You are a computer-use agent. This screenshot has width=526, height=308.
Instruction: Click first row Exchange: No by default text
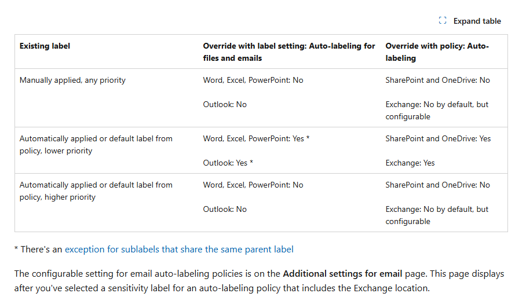(437, 111)
